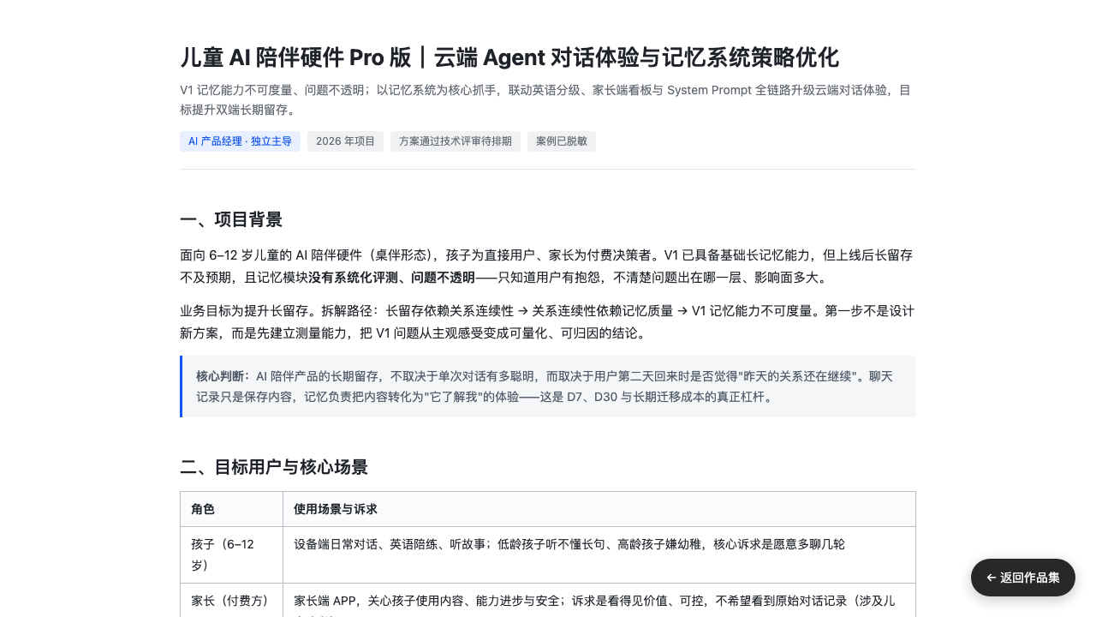Click the bold text '没有系统化评测、问题不透明'
This screenshot has height=617, width=1096.
(391, 278)
